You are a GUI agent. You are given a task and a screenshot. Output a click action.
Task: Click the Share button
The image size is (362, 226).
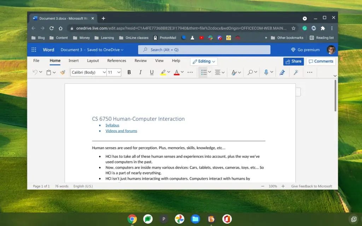click(293, 61)
